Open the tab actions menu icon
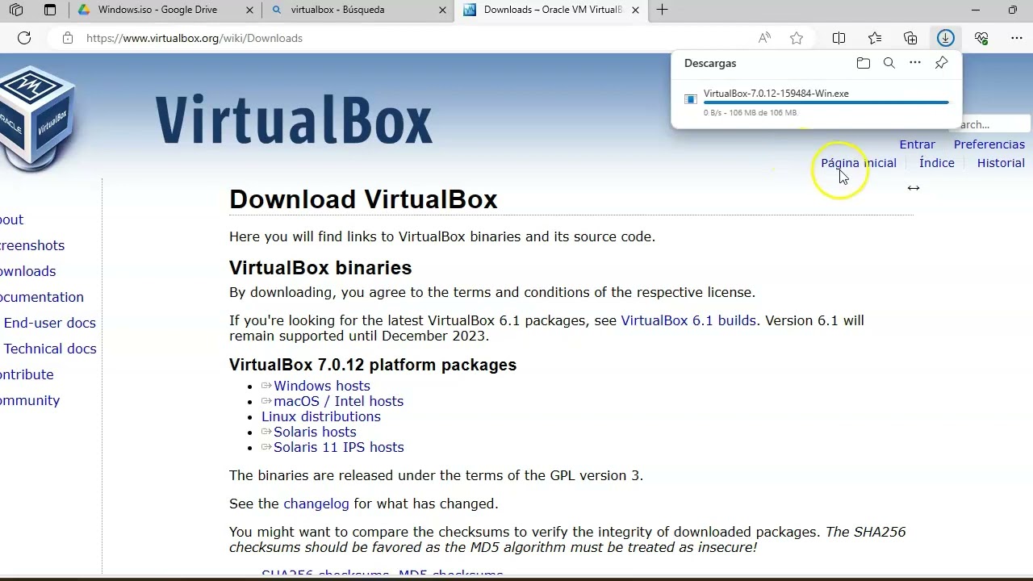Viewport: 1033px width, 581px height. click(50, 10)
